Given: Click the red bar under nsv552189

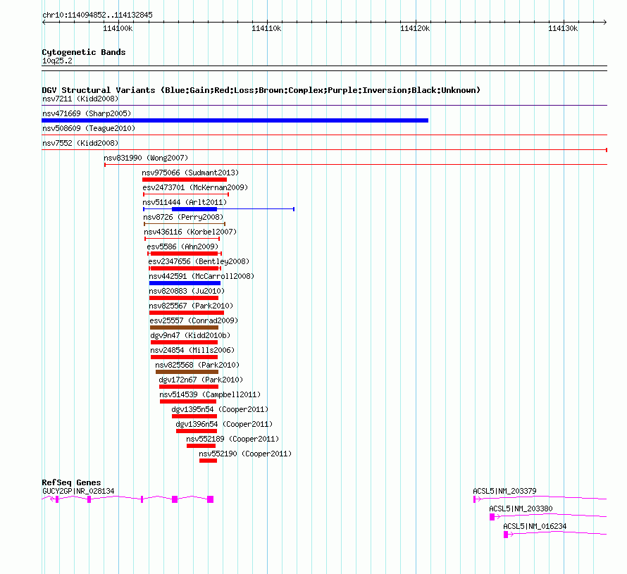Looking at the screenshot, I should [x=201, y=446].
